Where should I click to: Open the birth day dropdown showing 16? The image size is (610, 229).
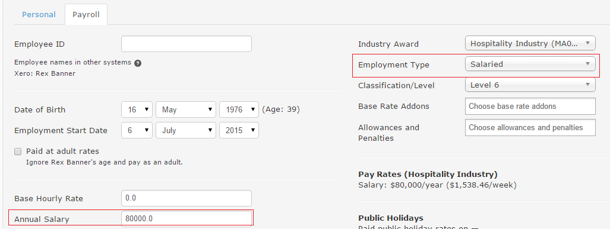click(x=137, y=109)
